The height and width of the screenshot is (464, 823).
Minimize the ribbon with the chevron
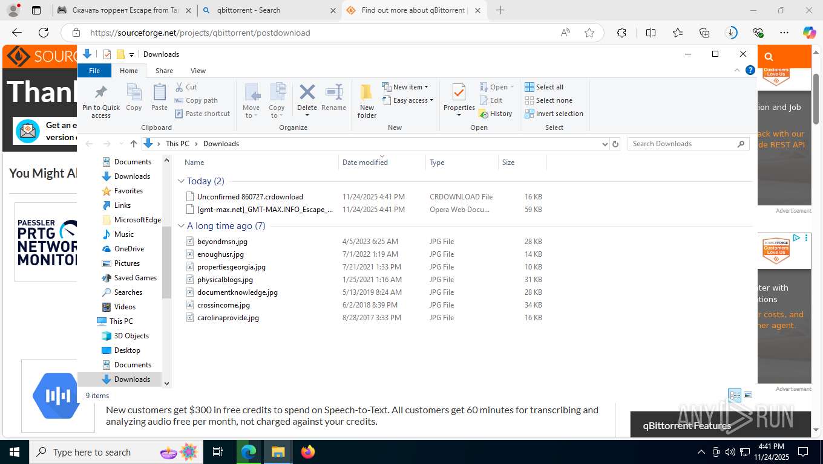point(737,70)
